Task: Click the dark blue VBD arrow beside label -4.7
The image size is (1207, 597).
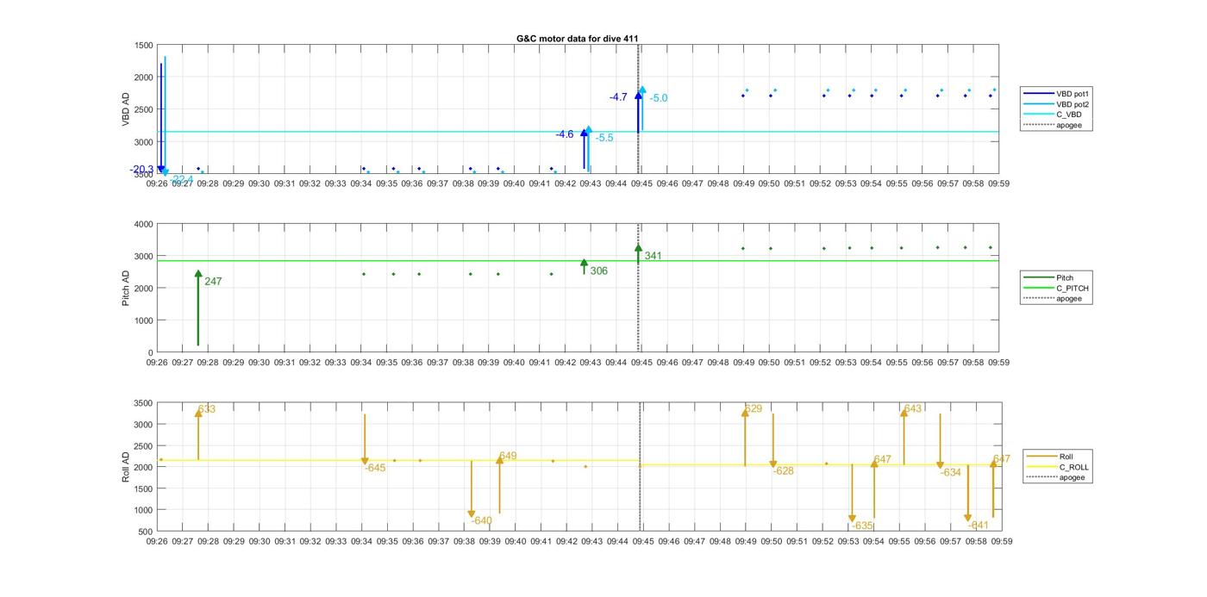Action: (638, 111)
